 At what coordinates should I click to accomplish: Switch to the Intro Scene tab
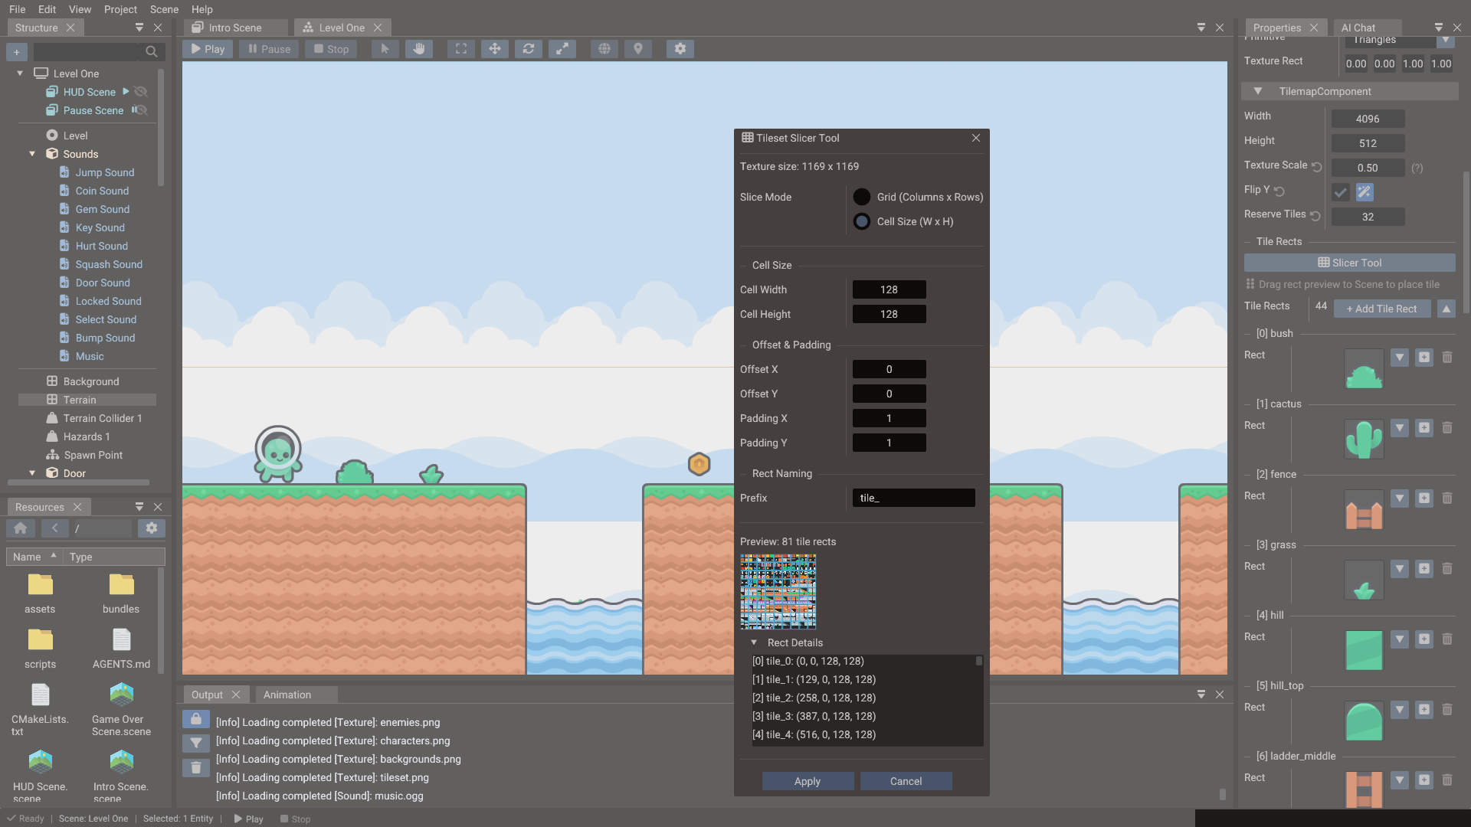[235, 28]
